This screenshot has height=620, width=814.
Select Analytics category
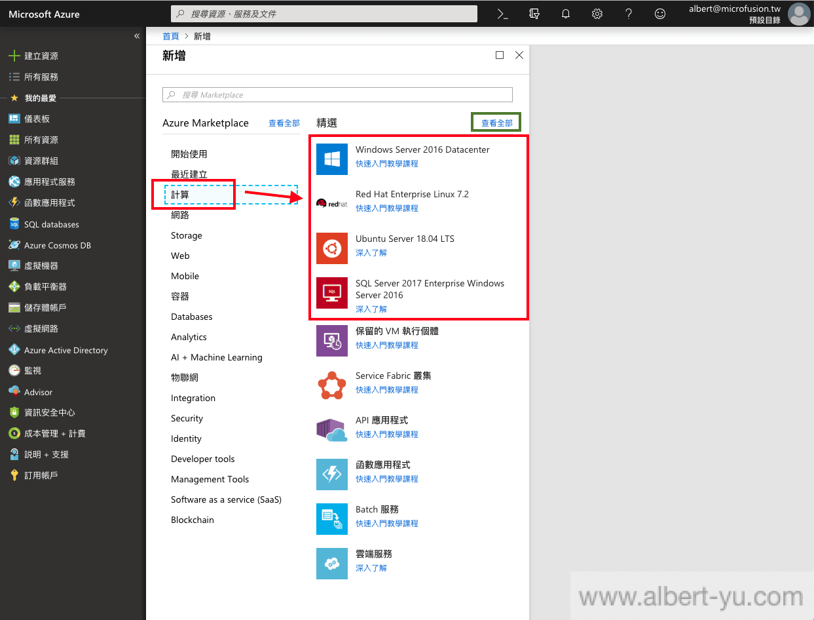point(189,337)
